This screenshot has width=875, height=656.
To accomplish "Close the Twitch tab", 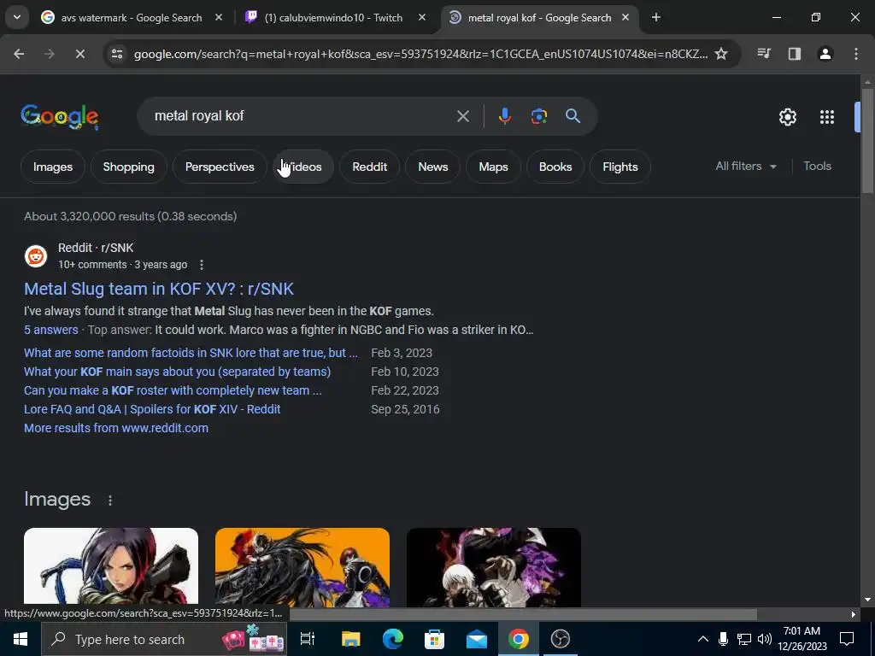I will [x=422, y=17].
